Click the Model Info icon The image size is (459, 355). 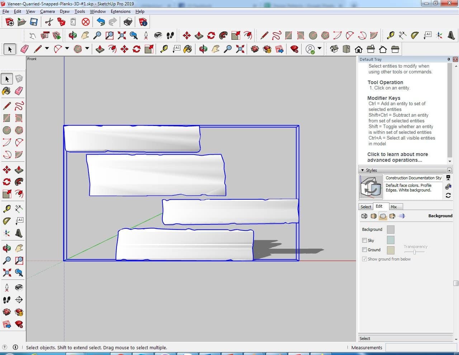143,22
